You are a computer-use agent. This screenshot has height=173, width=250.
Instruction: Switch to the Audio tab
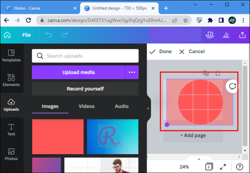[x=122, y=106]
